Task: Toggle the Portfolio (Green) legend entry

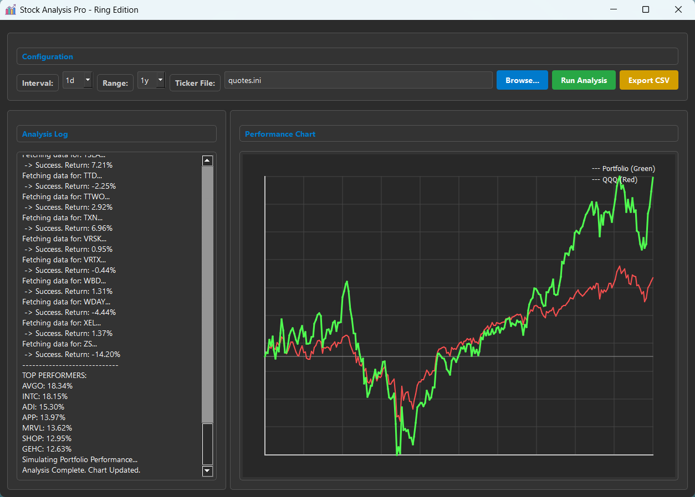Action: [623, 168]
